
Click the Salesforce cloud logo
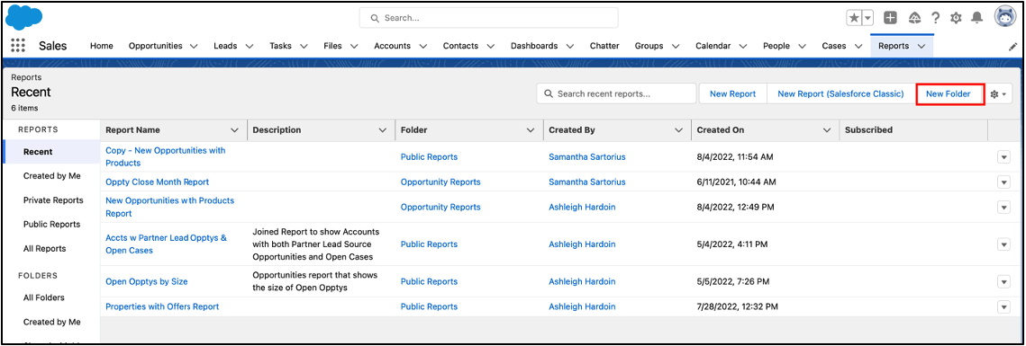(23, 17)
